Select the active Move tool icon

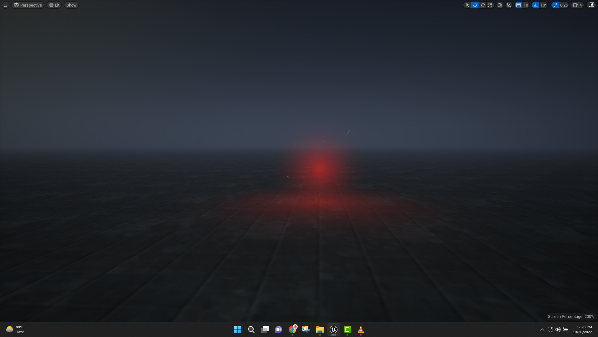tap(475, 5)
